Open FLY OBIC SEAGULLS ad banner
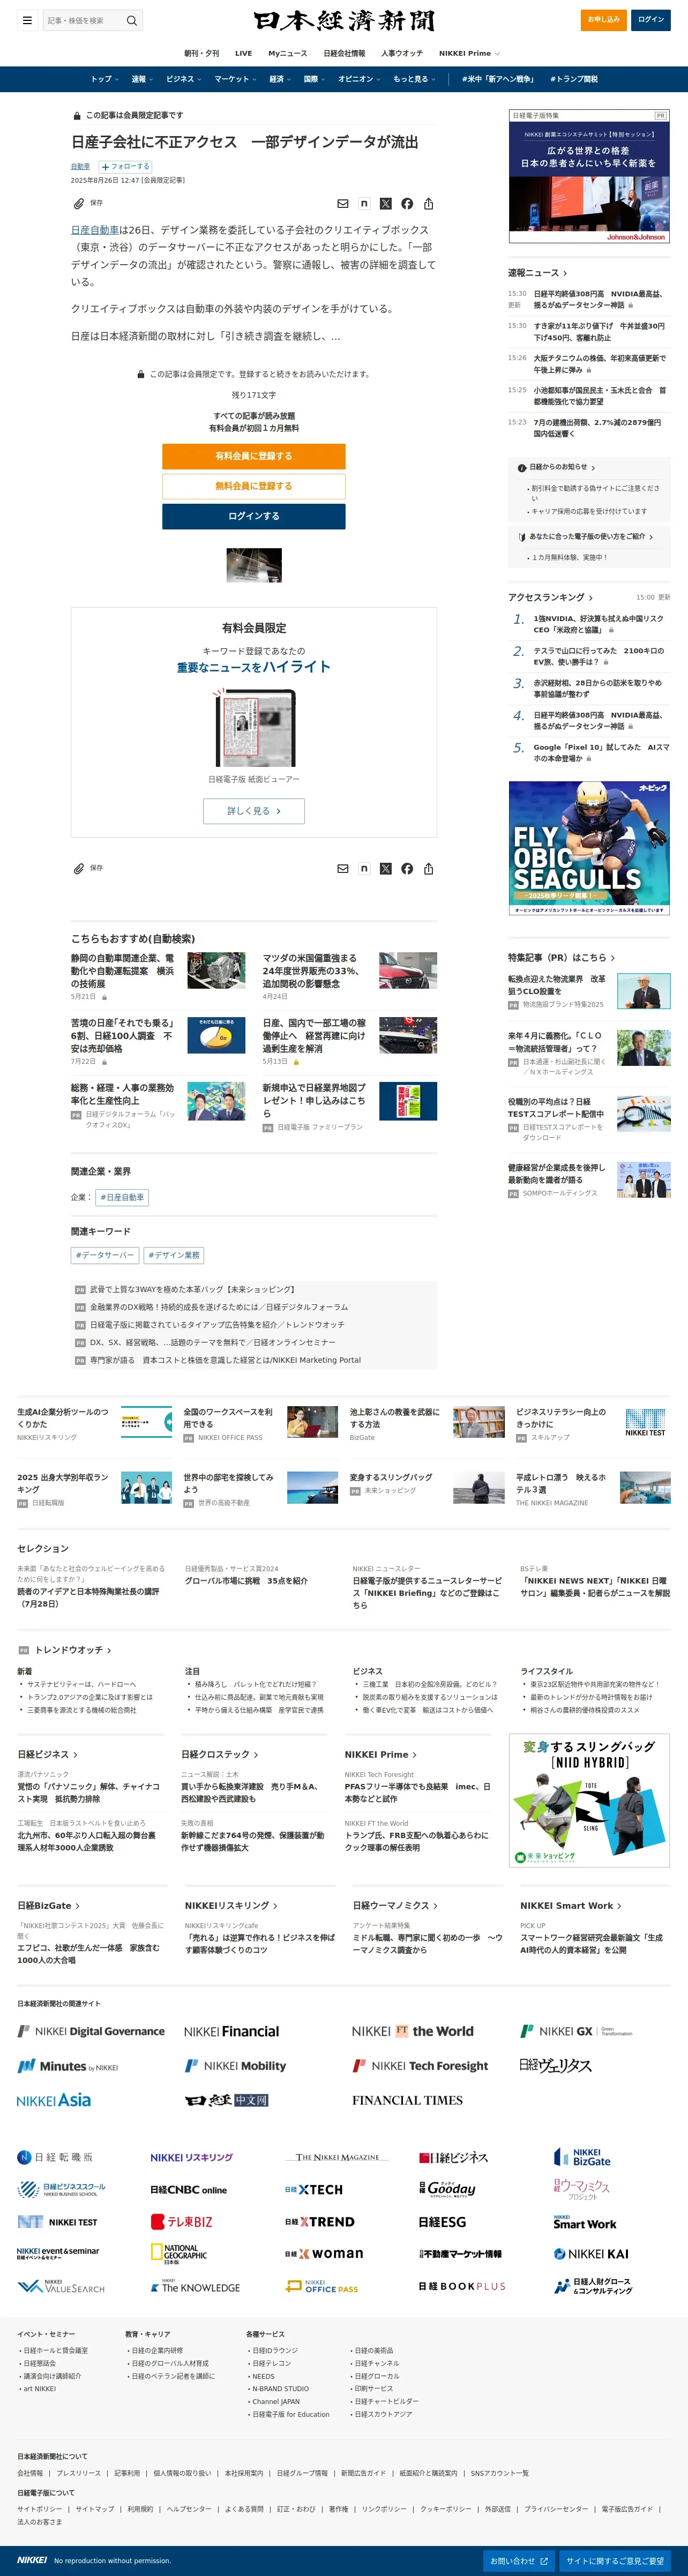Screen dimensions: 688x2576 click(x=589, y=848)
